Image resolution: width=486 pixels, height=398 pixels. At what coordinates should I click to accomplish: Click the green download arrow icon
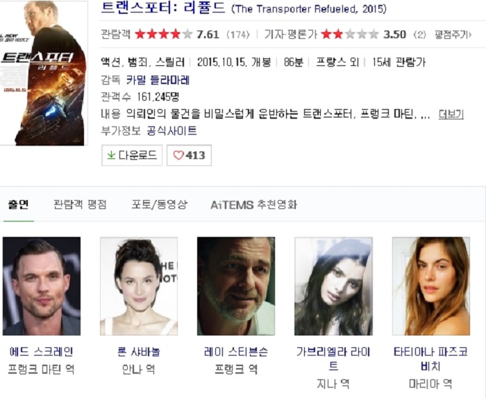point(111,156)
